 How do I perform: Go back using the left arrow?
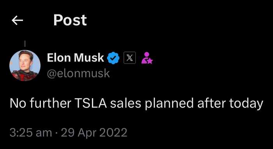click(17, 20)
